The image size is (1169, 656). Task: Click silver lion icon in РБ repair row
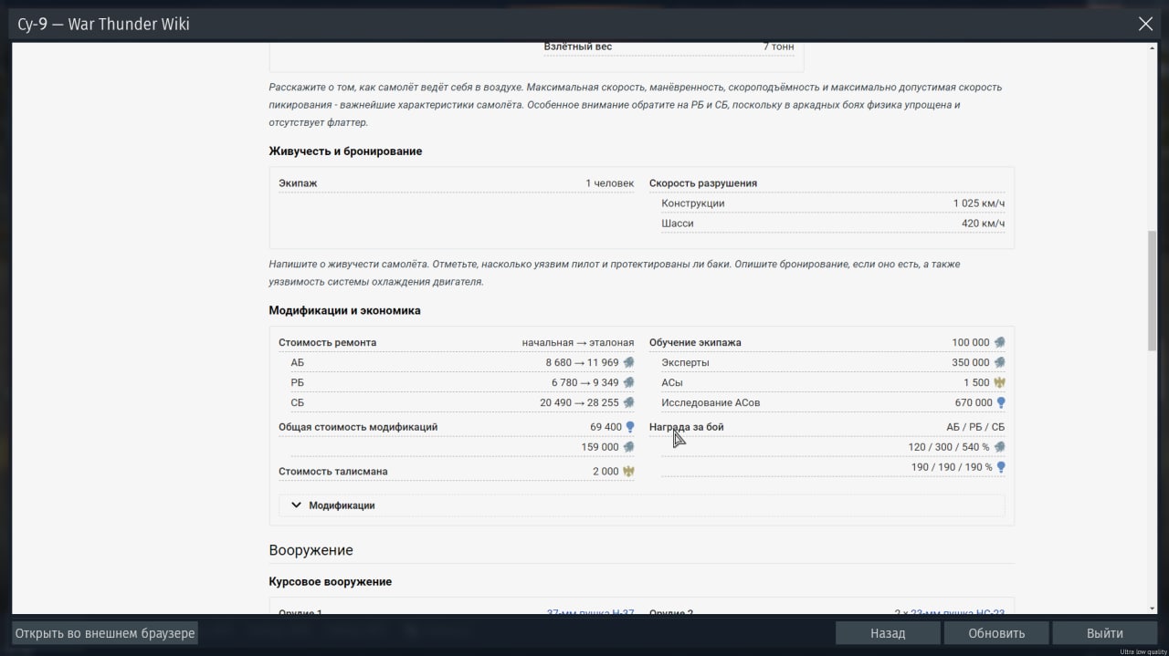(x=628, y=382)
